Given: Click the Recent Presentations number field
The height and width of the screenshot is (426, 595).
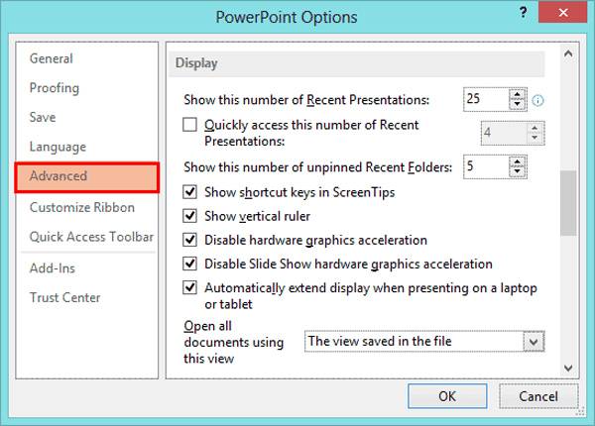Looking at the screenshot, I should click(485, 99).
